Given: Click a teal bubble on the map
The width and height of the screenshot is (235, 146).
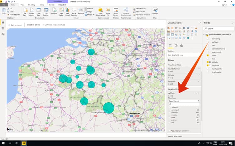Looking at the screenshot, I should (x=108, y=108).
